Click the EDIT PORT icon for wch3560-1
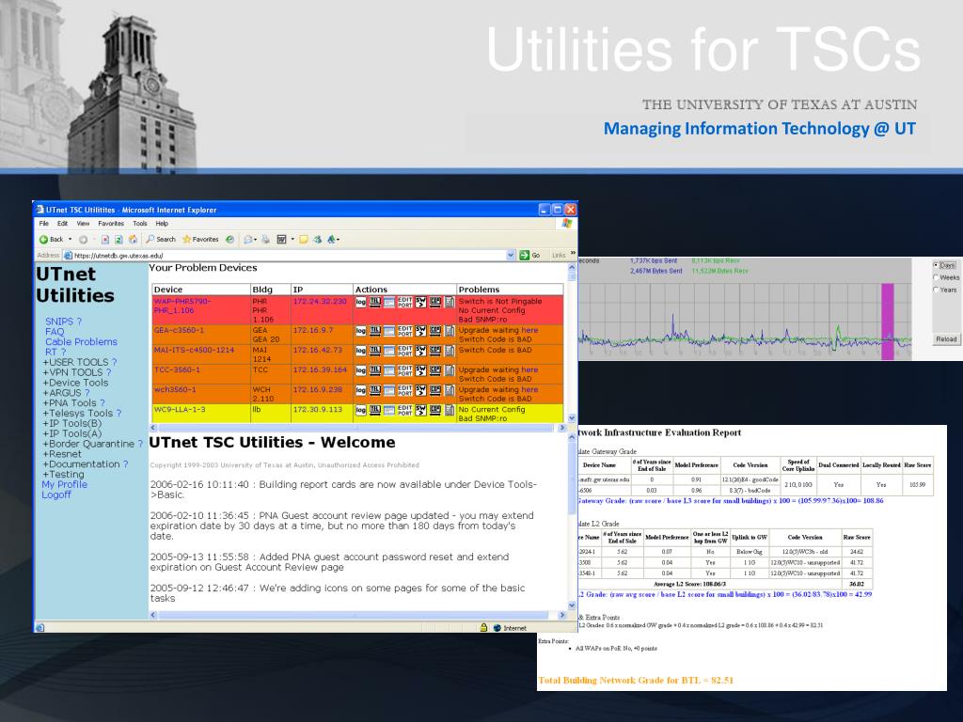963x722 pixels. [404, 390]
